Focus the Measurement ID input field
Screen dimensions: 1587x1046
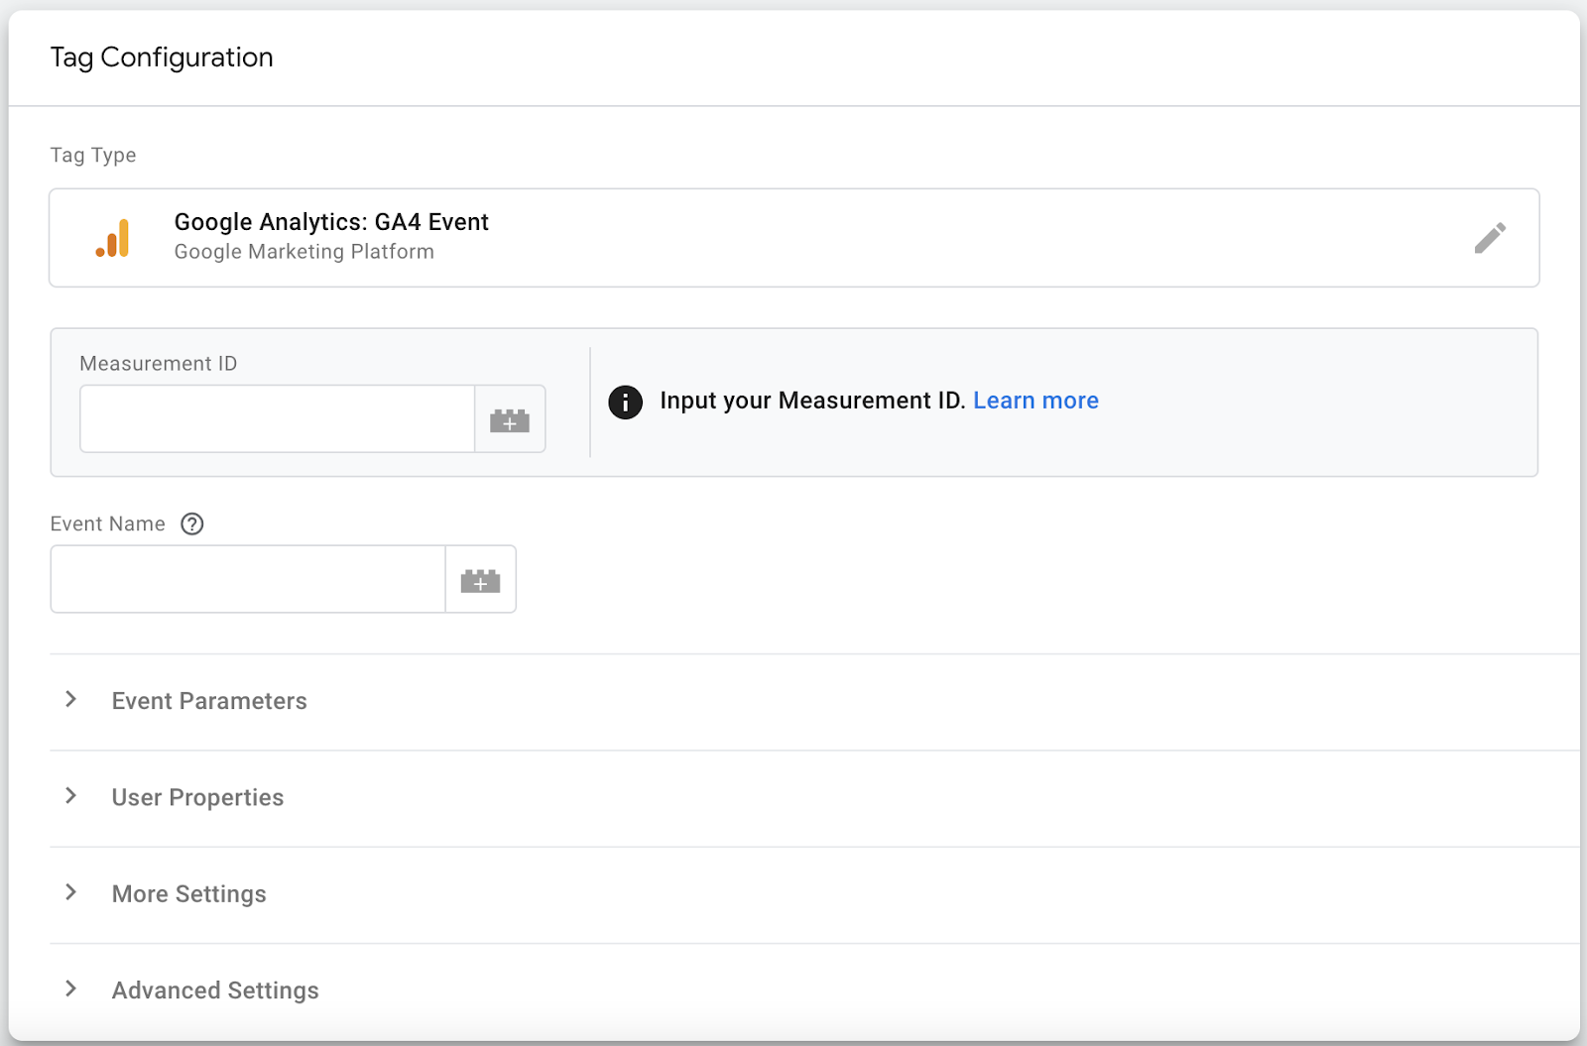pyautogui.click(x=278, y=419)
